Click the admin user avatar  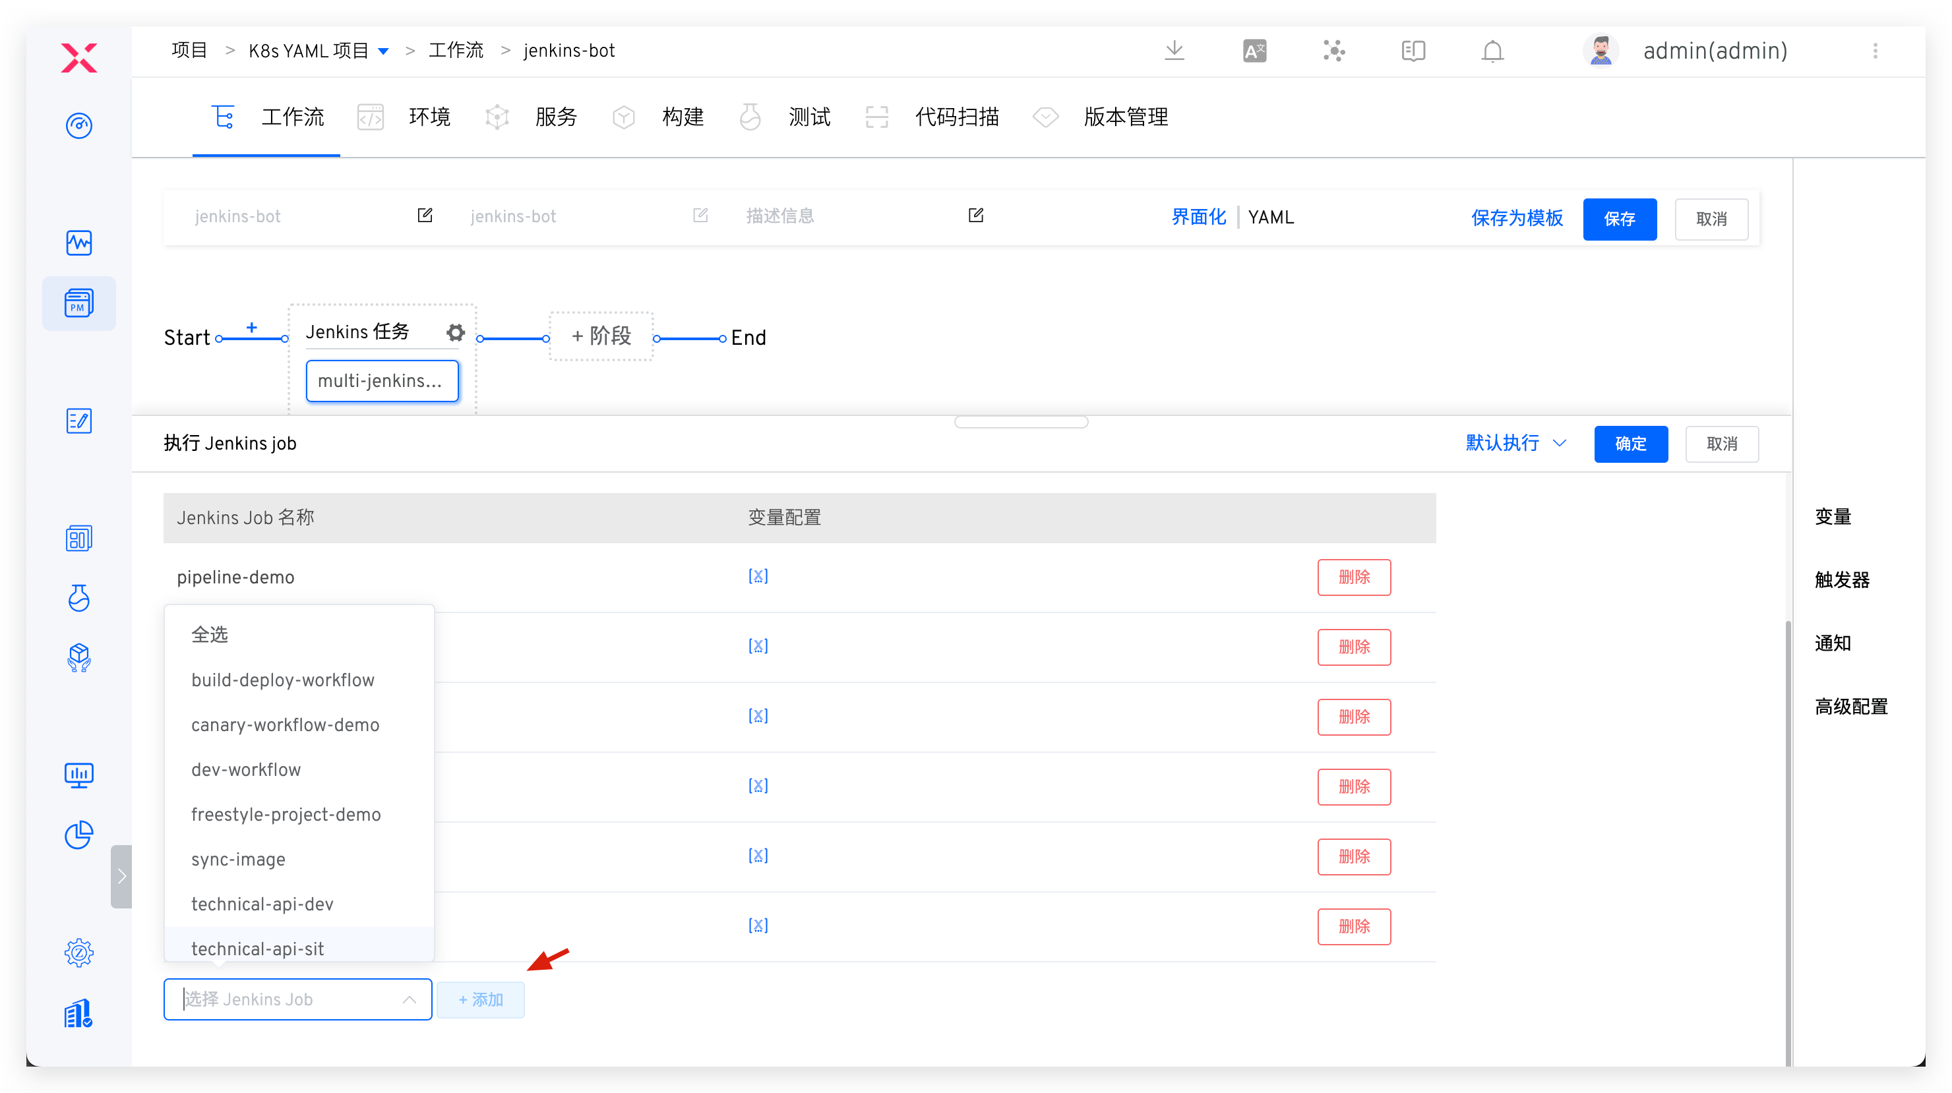coord(1601,51)
